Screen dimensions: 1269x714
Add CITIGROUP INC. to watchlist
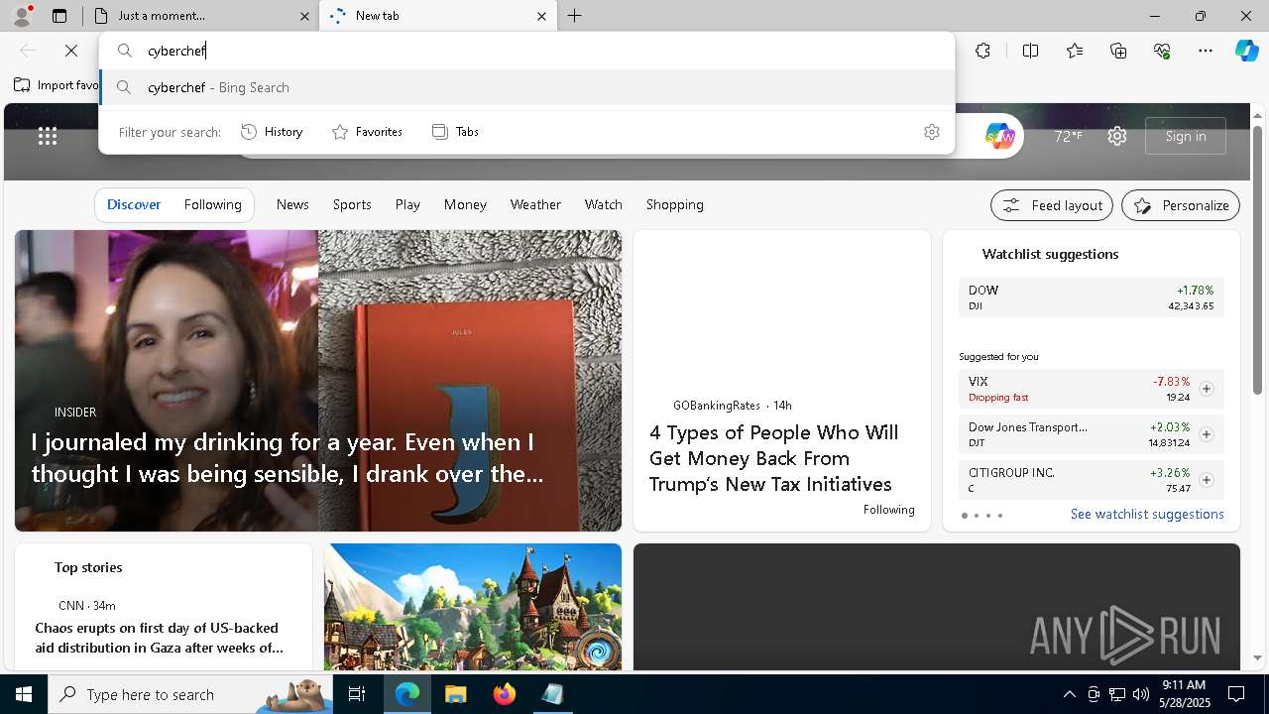pyautogui.click(x=1207, y=480)
